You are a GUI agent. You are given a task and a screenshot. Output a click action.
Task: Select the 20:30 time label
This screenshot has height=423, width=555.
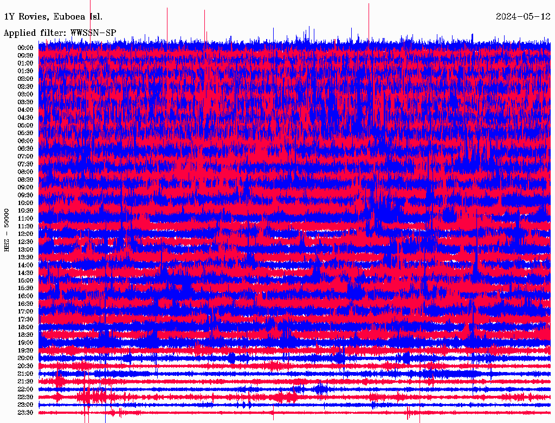25,366
